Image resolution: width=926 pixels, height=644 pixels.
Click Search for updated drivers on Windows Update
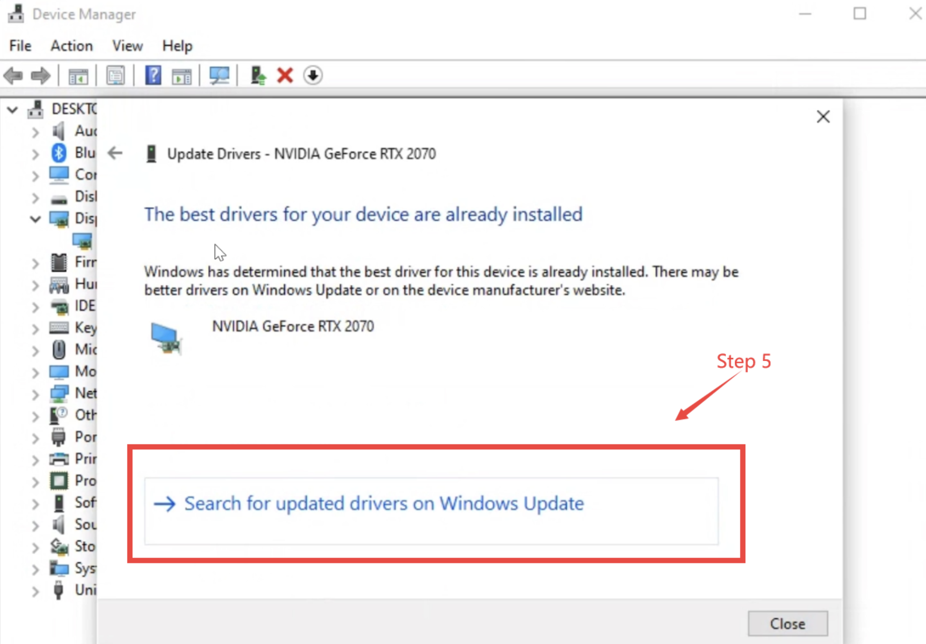coord(431,511)
